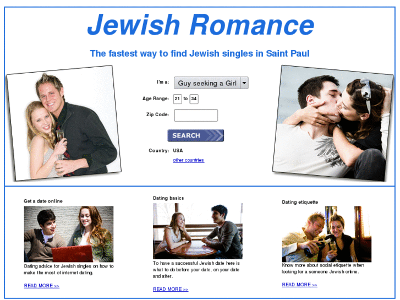This screenshot has width=400, height=300.
Task: Click the couple at cafe table thumbnail
Action: point(198,231)
